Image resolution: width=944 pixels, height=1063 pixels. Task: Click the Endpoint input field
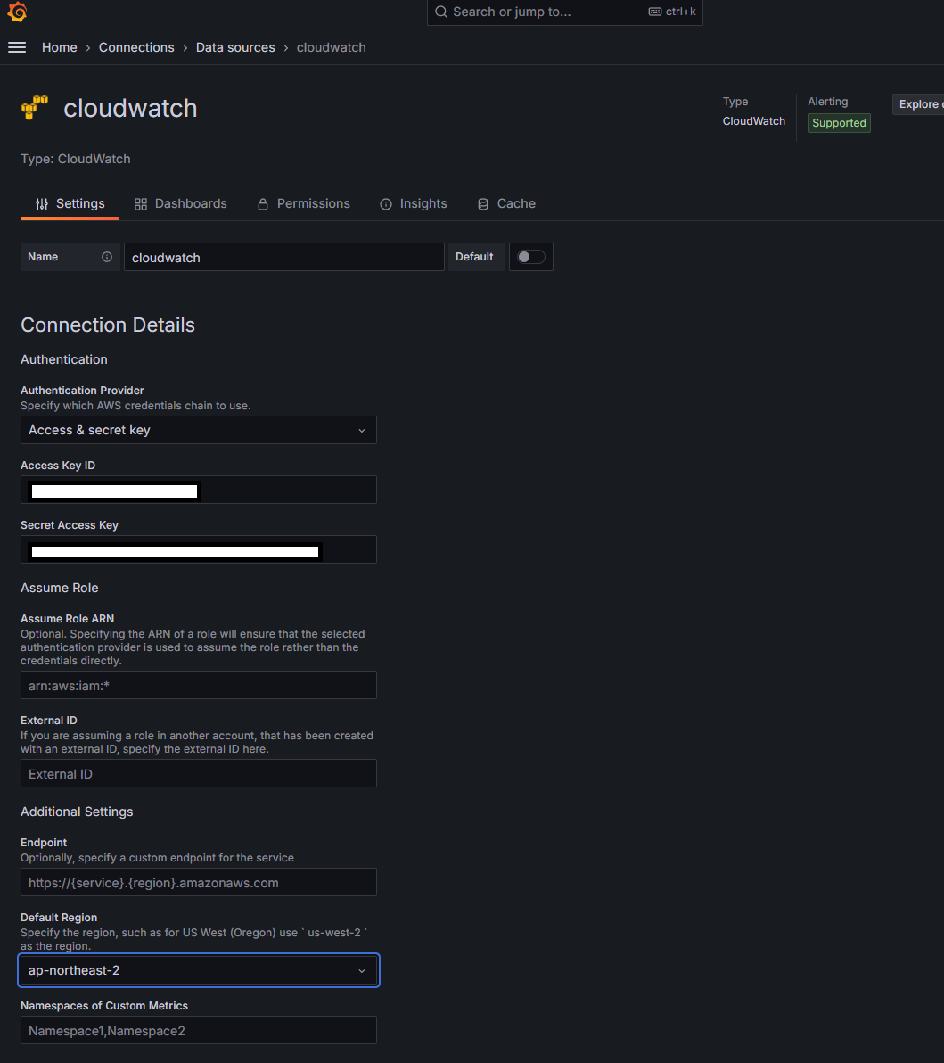tap(199, 882)
